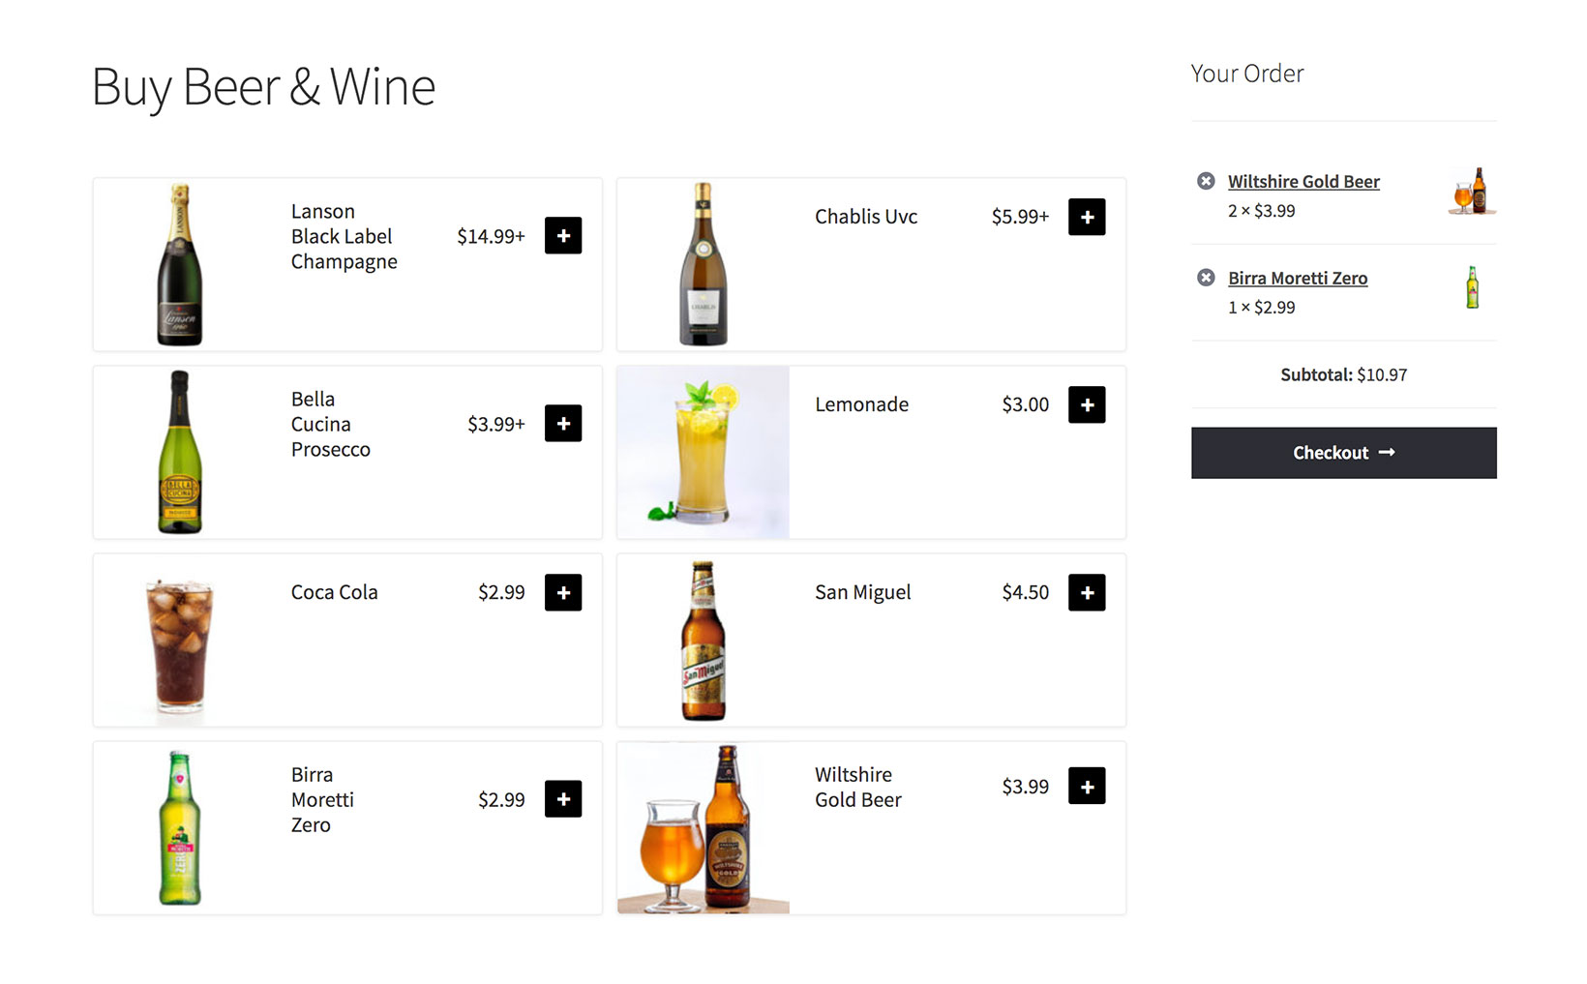The height and width of the screenshot is (984, 1587).
Task: Add Lanson Black Label Champagne to order
Action: [563, 235]
